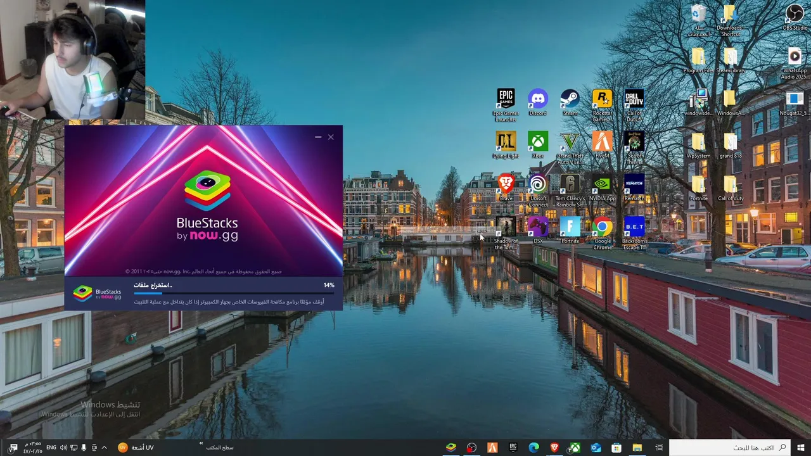Open the Program Files folder icon
This screenshot has height=456, width=811.
click(698, 60)
